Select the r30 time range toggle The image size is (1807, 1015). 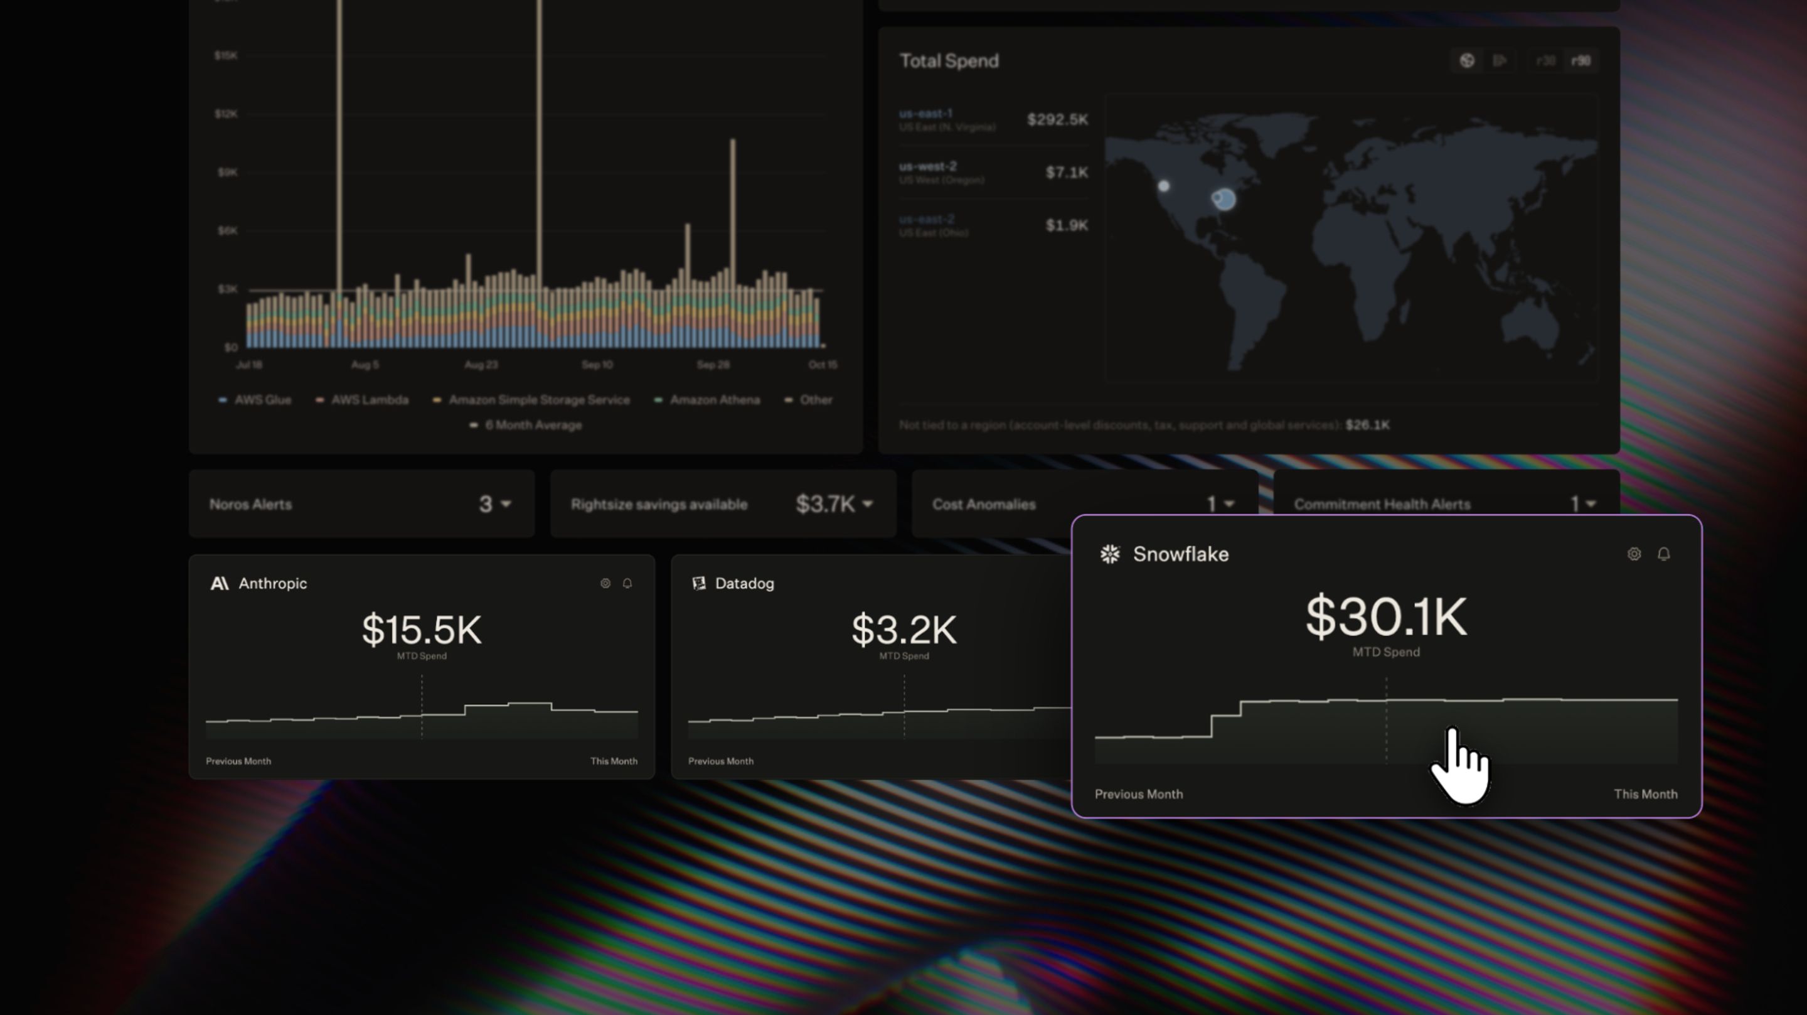pyautogui.click(x=1545, y=60)
